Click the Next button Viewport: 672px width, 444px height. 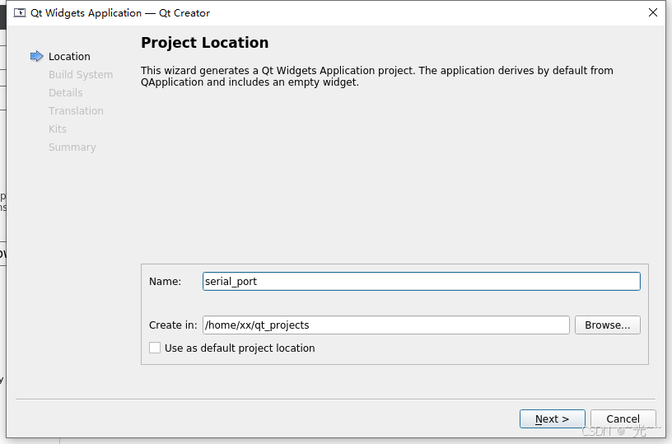552,418
